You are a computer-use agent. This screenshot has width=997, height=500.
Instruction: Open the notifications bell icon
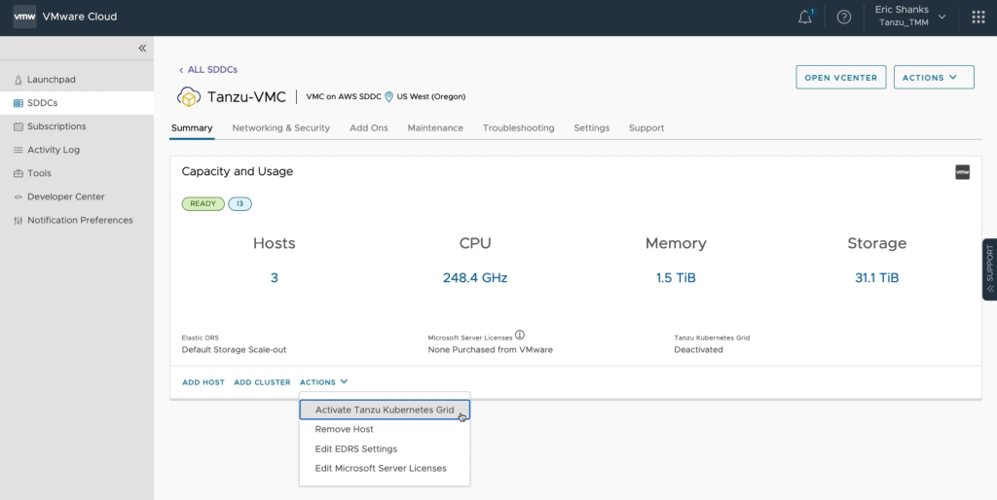(805, 18)
